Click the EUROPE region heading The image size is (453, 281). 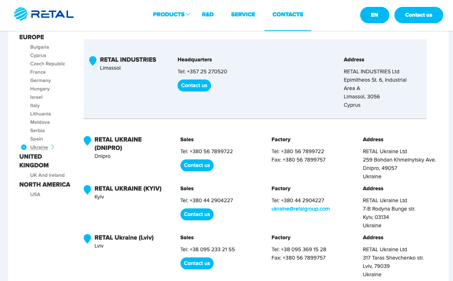(x=32, y=37)
